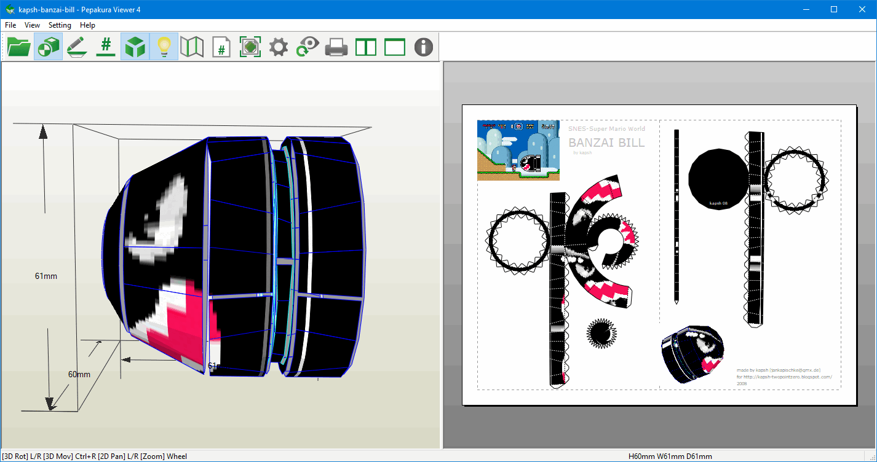Click the pencil edge display icon
The width and height of the screenshot is (877, 462).
click(x=77, y=47)
